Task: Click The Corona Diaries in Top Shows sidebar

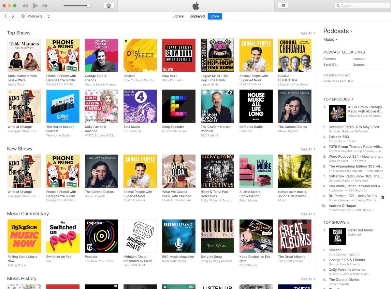Action: point(344,280)
